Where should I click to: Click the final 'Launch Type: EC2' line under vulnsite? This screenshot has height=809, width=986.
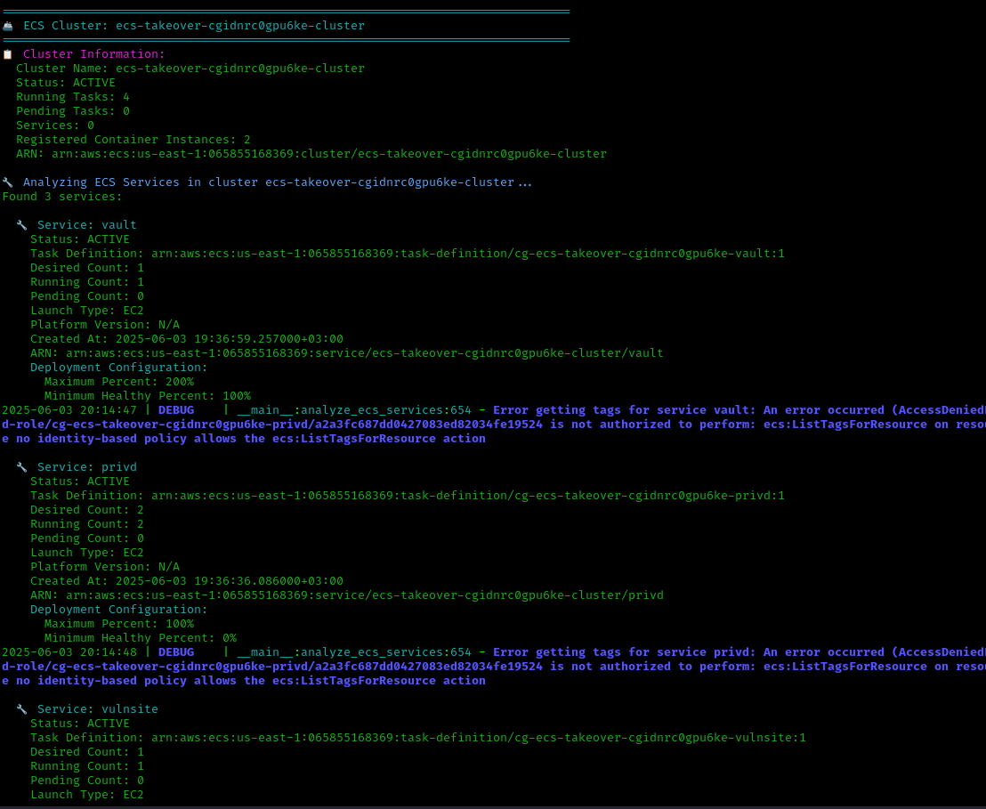(87, 795)
